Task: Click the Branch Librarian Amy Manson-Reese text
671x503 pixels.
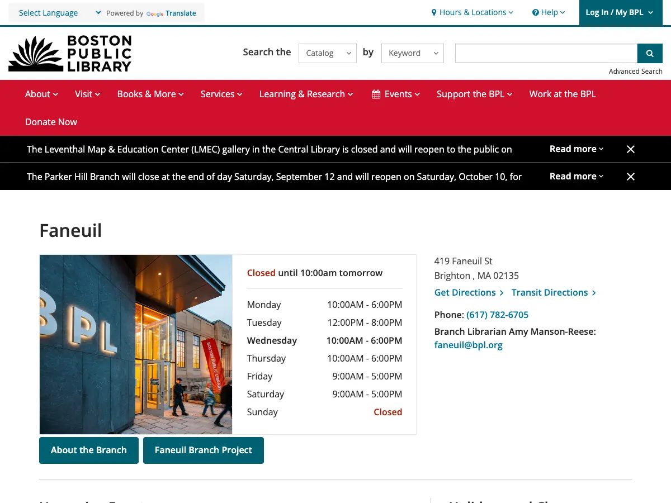Action: coord(515,331)
